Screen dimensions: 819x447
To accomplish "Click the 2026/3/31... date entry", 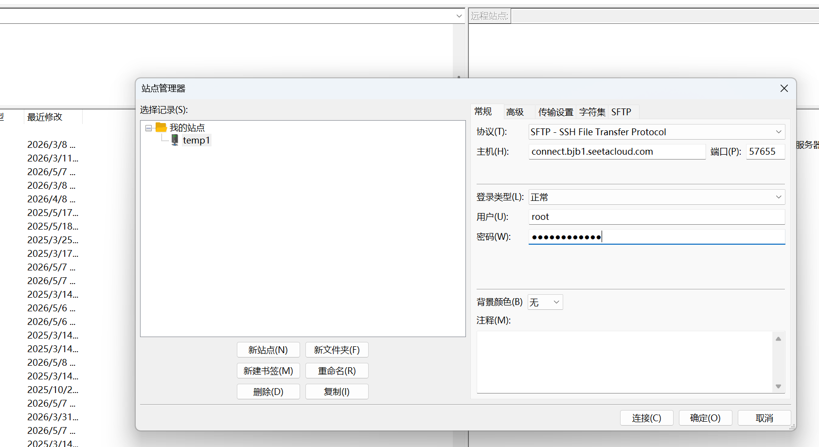I will (x=53, y=417).
